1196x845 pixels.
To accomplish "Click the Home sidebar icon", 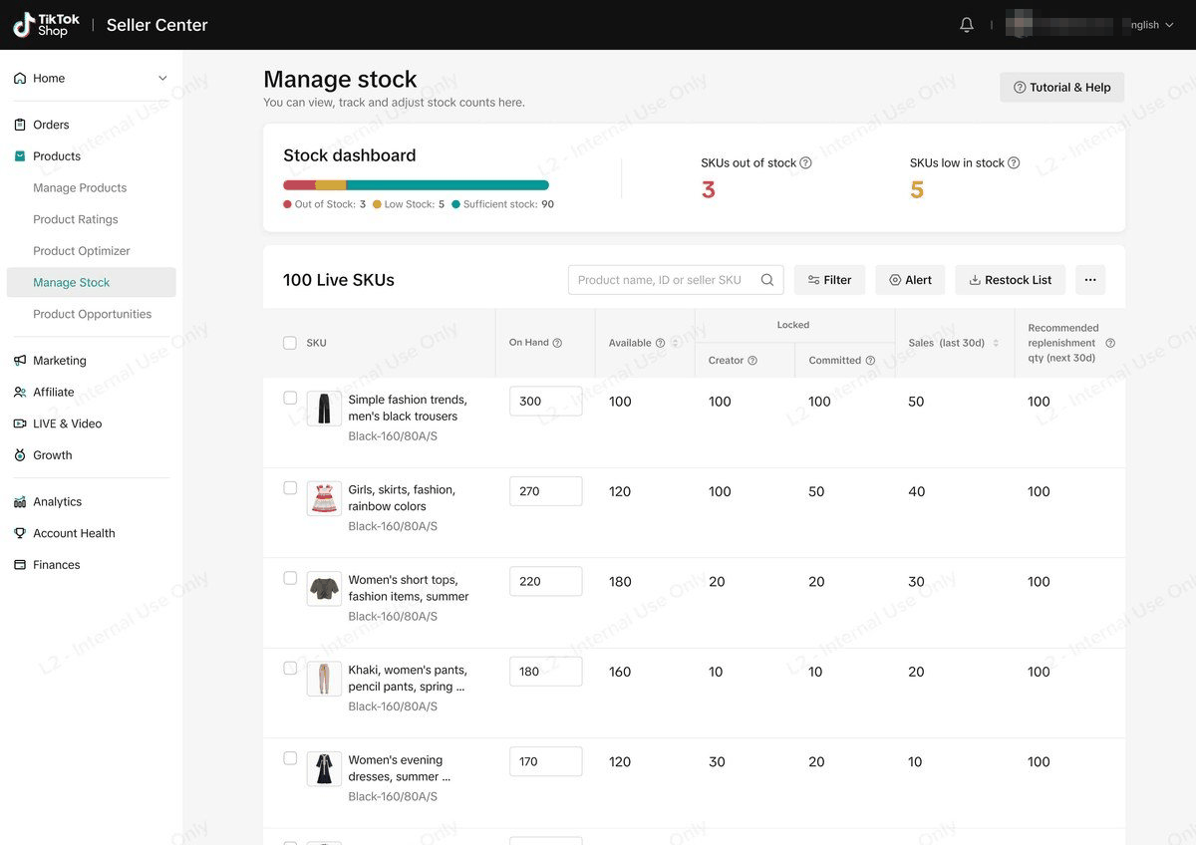I will pos(20,78).
